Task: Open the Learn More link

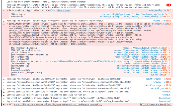Action: point(64,10)
